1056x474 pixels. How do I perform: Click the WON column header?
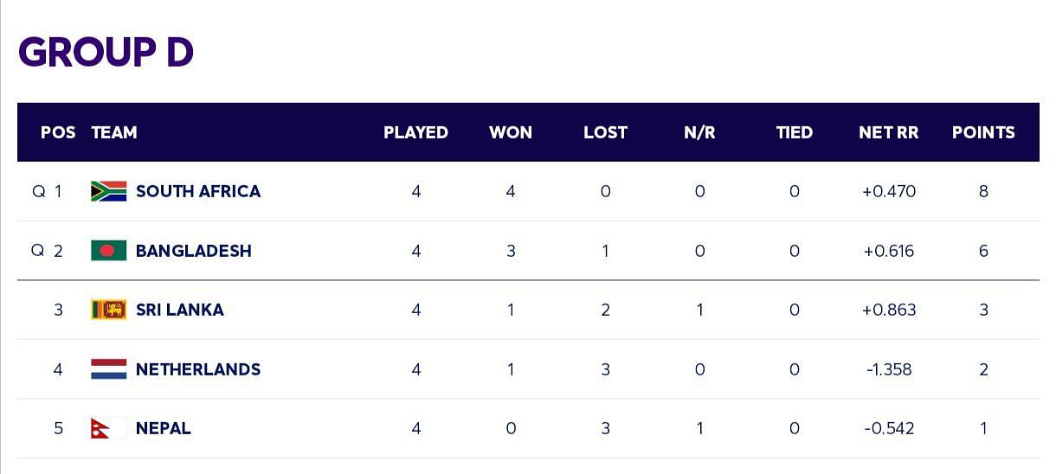[511, 132]
